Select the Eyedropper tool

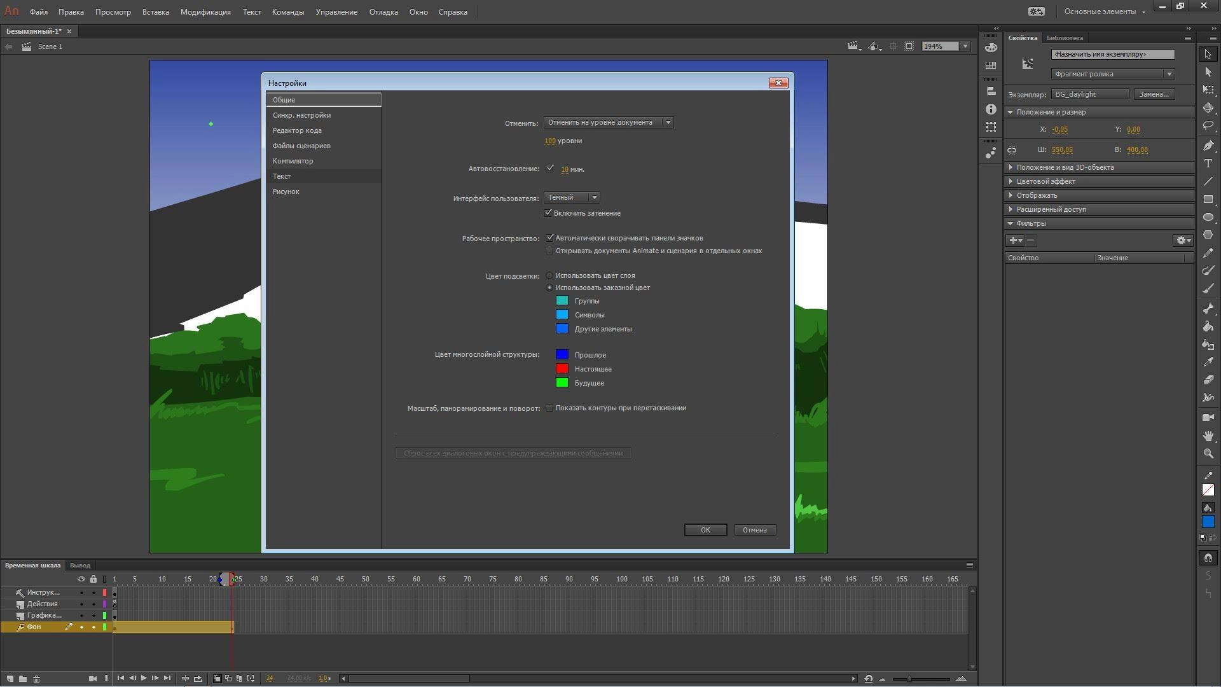pyautogui.click(x=1208, y=362)
